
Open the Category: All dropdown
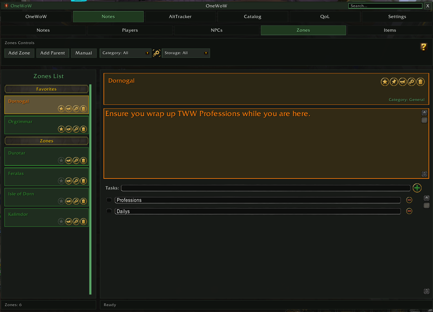(x=125, y=53)
